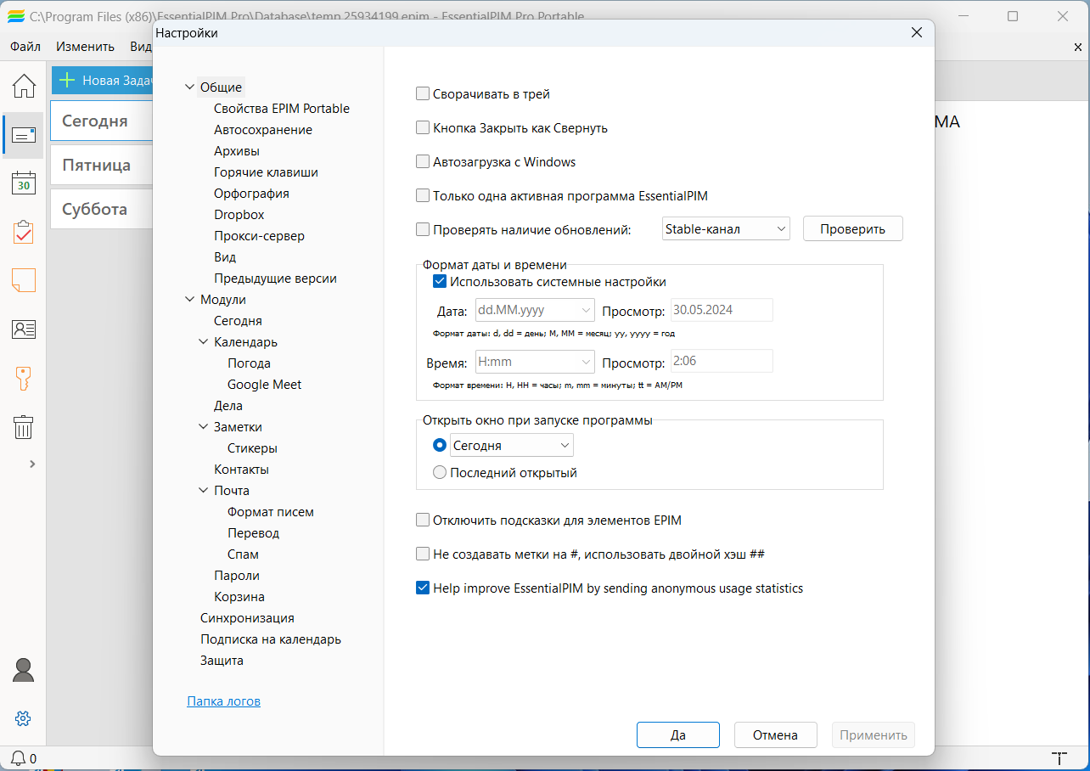Collapse the Общие tree node

click(x=189, y=87)
